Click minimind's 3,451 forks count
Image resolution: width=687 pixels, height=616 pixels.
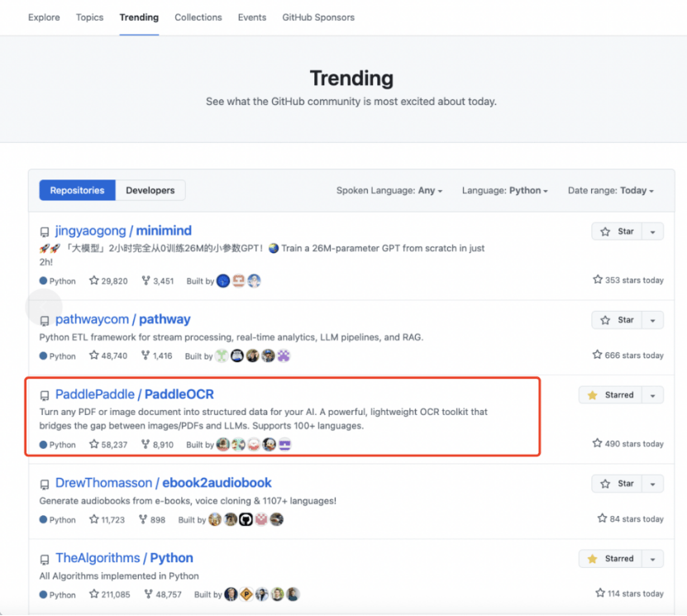(158, 280)
